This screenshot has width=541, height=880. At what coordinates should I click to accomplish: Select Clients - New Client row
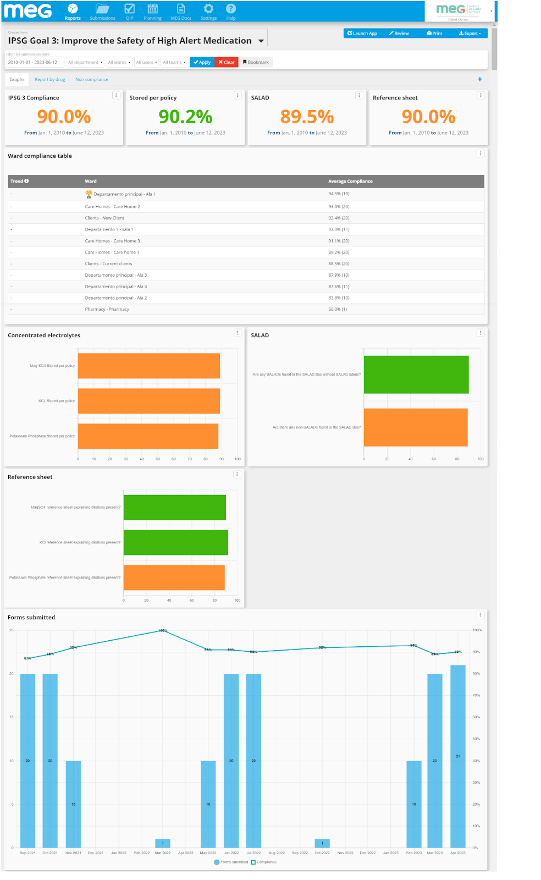tap(246, 218)
